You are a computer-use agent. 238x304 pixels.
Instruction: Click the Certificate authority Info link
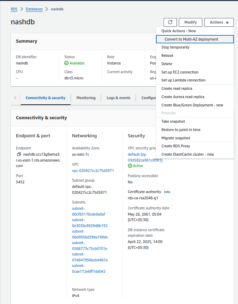click(167, 192)
